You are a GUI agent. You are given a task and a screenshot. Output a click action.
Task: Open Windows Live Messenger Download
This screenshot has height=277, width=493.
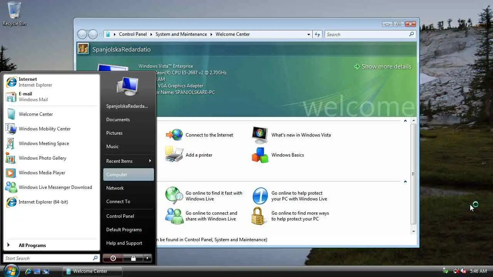point(51,187)
